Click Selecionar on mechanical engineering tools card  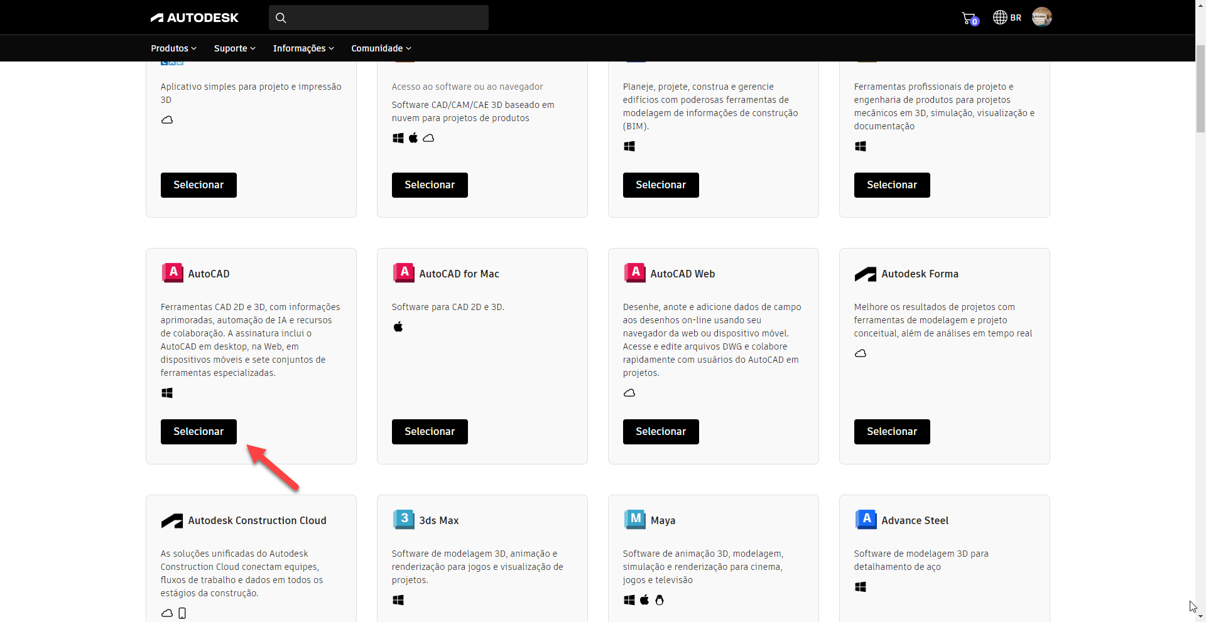pyautogui.click(x=892, y=185)
